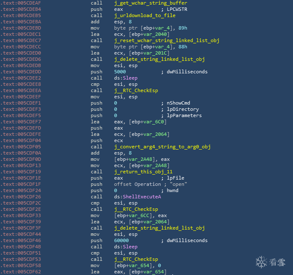
Task: Click address .text:005CDEAF
Action: 20,3
